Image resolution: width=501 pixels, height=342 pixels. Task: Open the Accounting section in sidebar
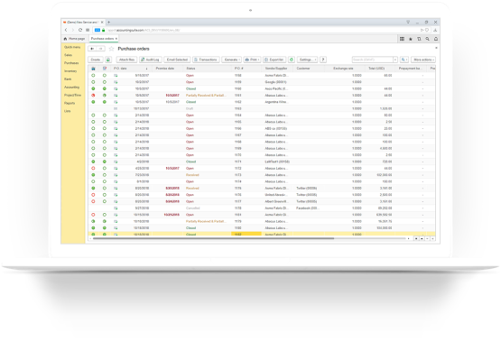pyautogui.click(x=72, y=87)
